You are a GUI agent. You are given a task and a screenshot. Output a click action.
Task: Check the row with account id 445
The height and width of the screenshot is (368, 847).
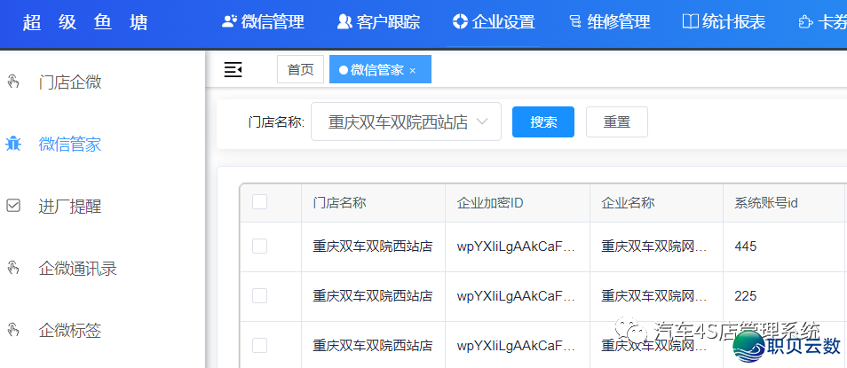click(x=259, y=246)
